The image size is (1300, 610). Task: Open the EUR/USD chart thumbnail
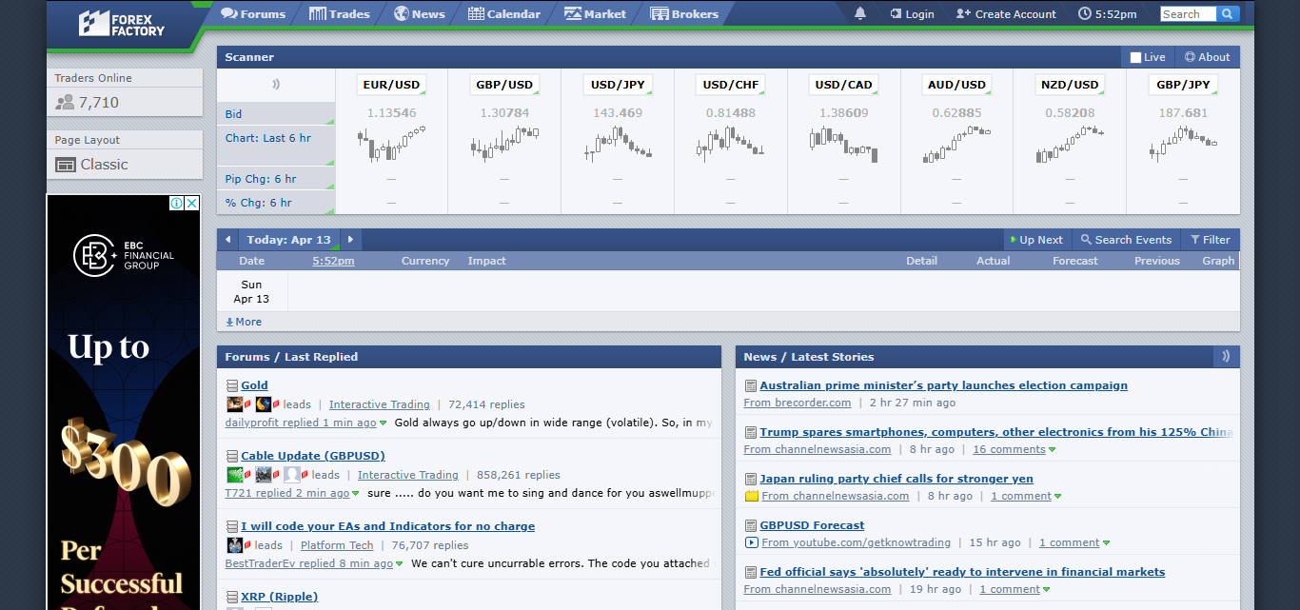tap(391, 145)
